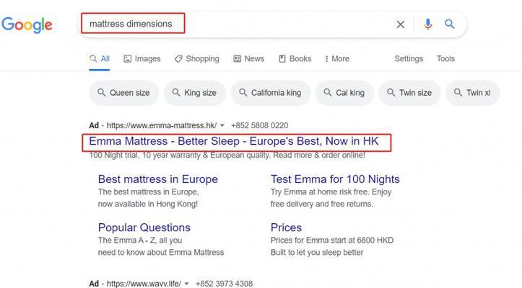The image size is (522, 288).
Task: Click the Shopping tag icon
Action: click(x=178, y=59)
